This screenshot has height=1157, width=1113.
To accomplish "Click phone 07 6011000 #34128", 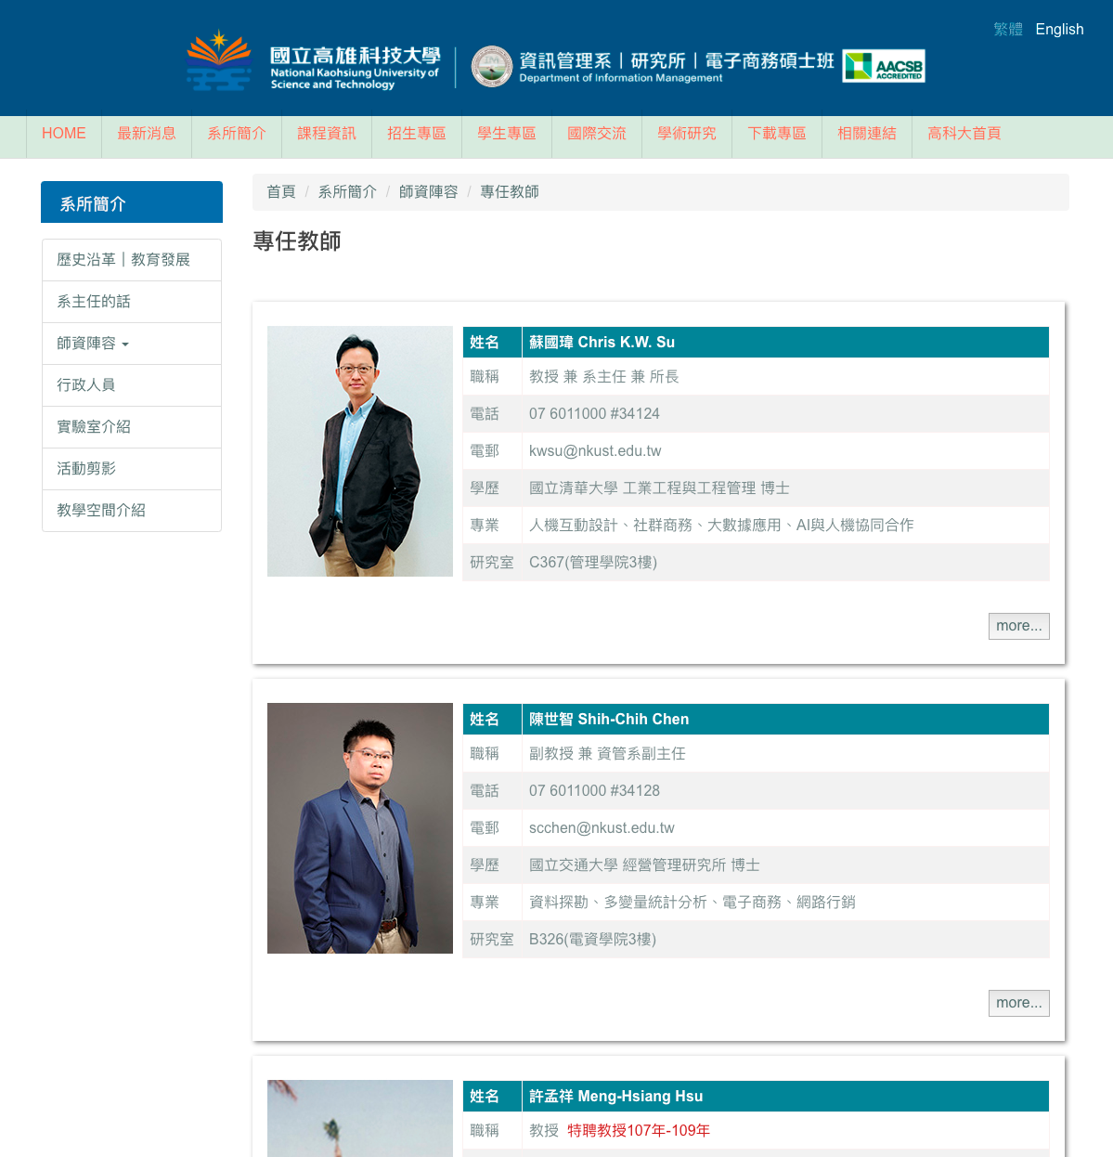I will 594,791.
